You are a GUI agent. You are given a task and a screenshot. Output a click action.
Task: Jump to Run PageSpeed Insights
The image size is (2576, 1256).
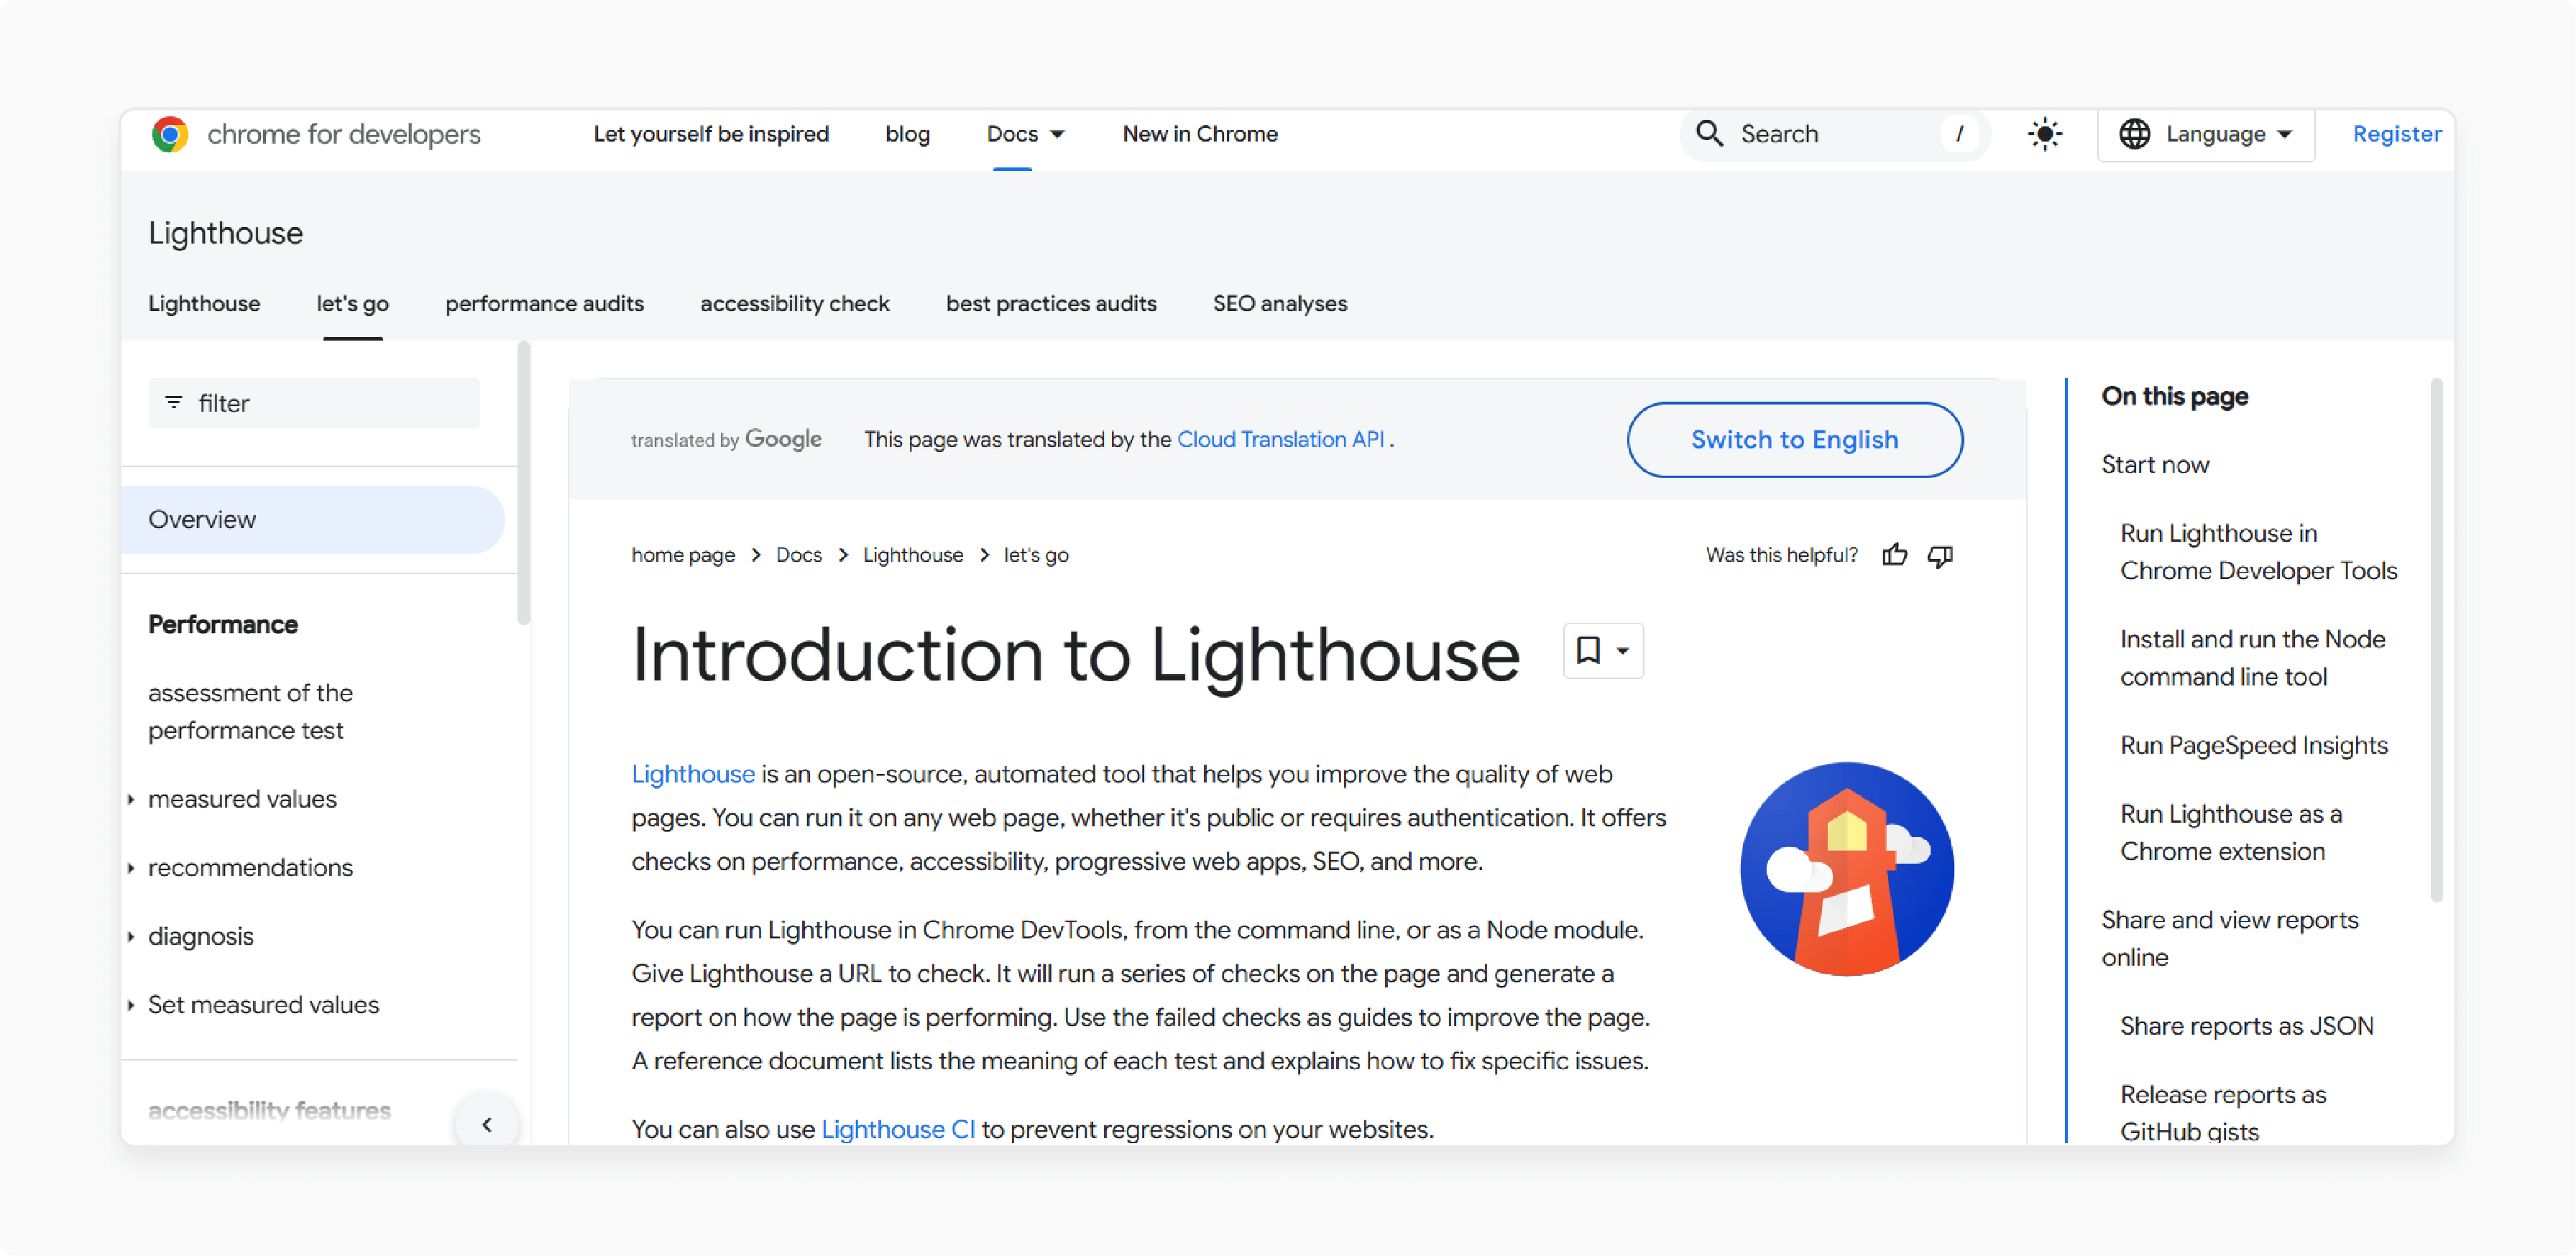click(2253, 745)
